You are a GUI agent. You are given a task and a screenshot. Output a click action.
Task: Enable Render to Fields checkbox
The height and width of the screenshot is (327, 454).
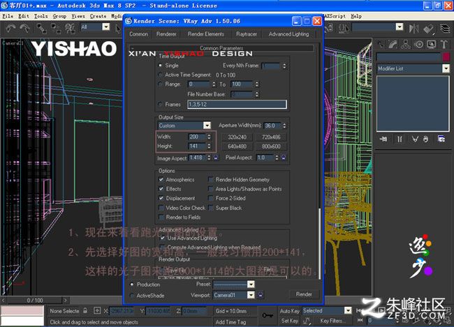[161, 217]
